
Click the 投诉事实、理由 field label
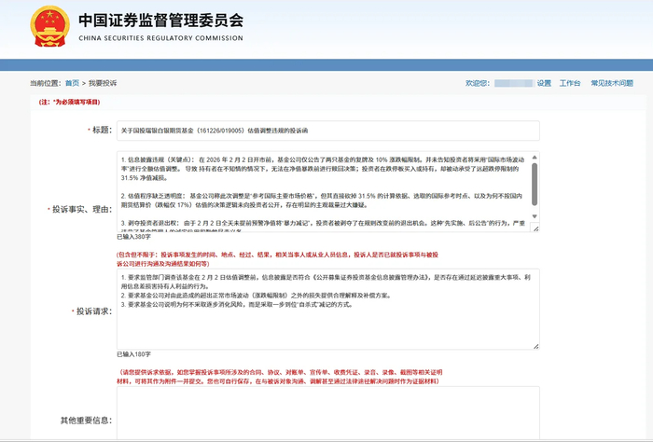[82, 210]
